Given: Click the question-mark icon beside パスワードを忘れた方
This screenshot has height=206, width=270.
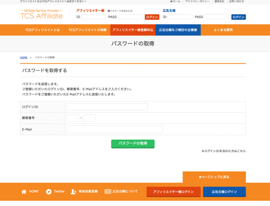Looking at the screenshot, I should (109, 11).
